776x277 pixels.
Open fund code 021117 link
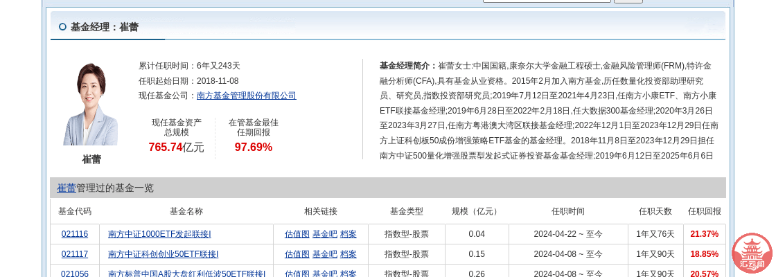point(75,254)
